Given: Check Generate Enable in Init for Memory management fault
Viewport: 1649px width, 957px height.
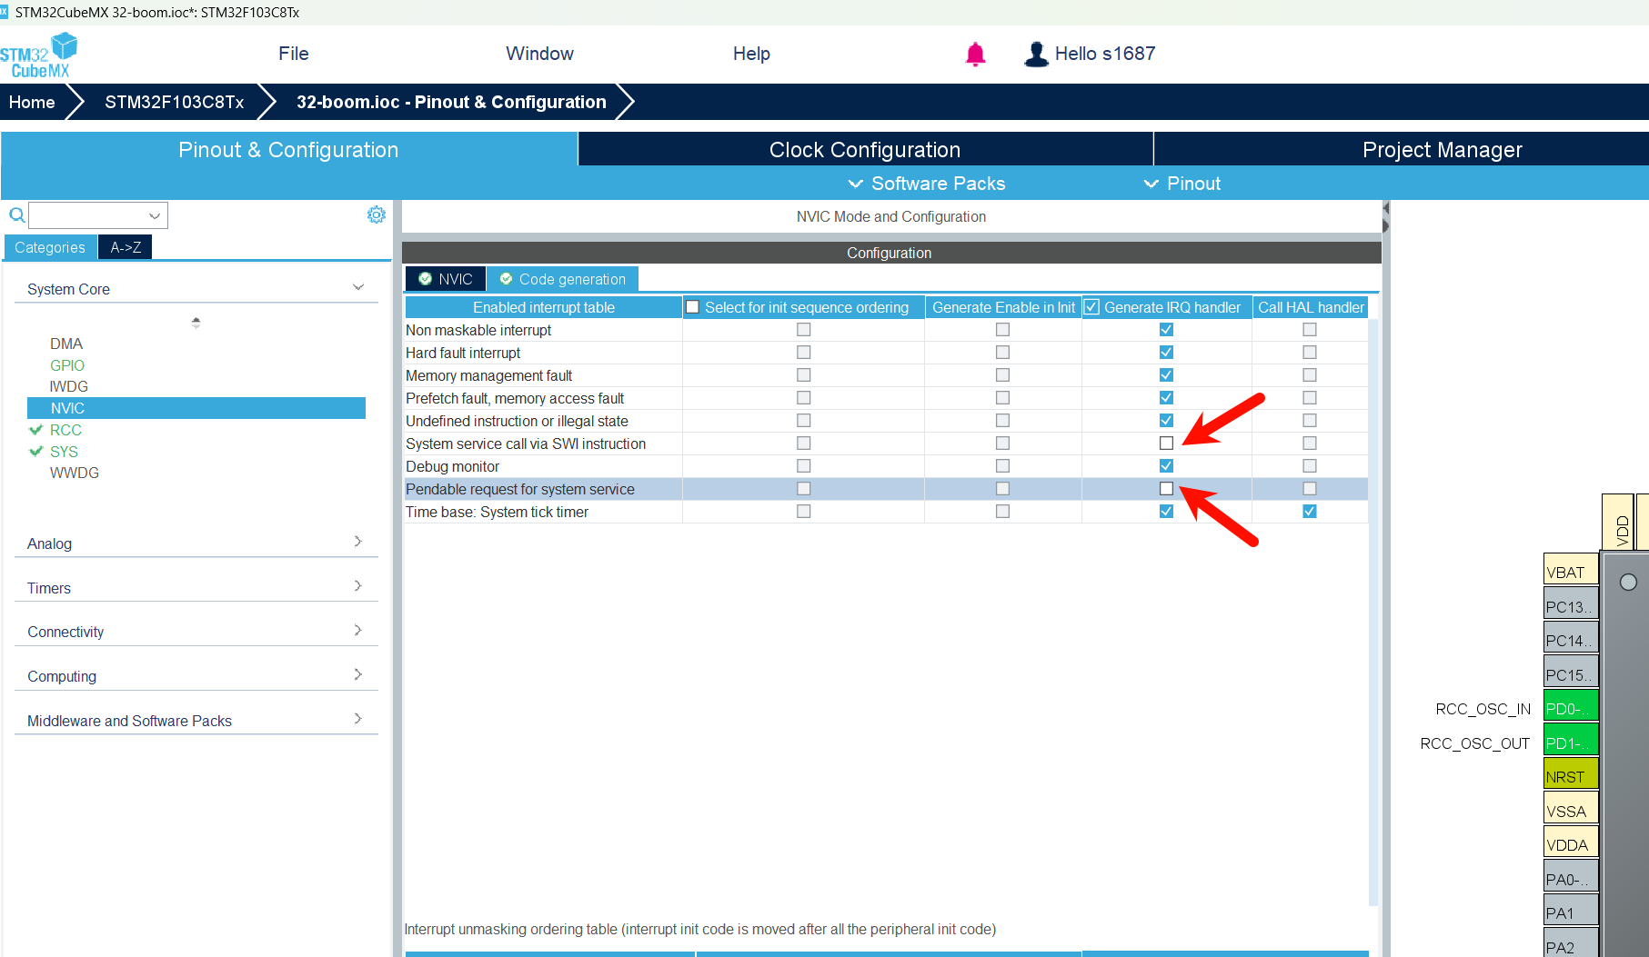Looking at the screenshot, I should tap(1002, 375).
